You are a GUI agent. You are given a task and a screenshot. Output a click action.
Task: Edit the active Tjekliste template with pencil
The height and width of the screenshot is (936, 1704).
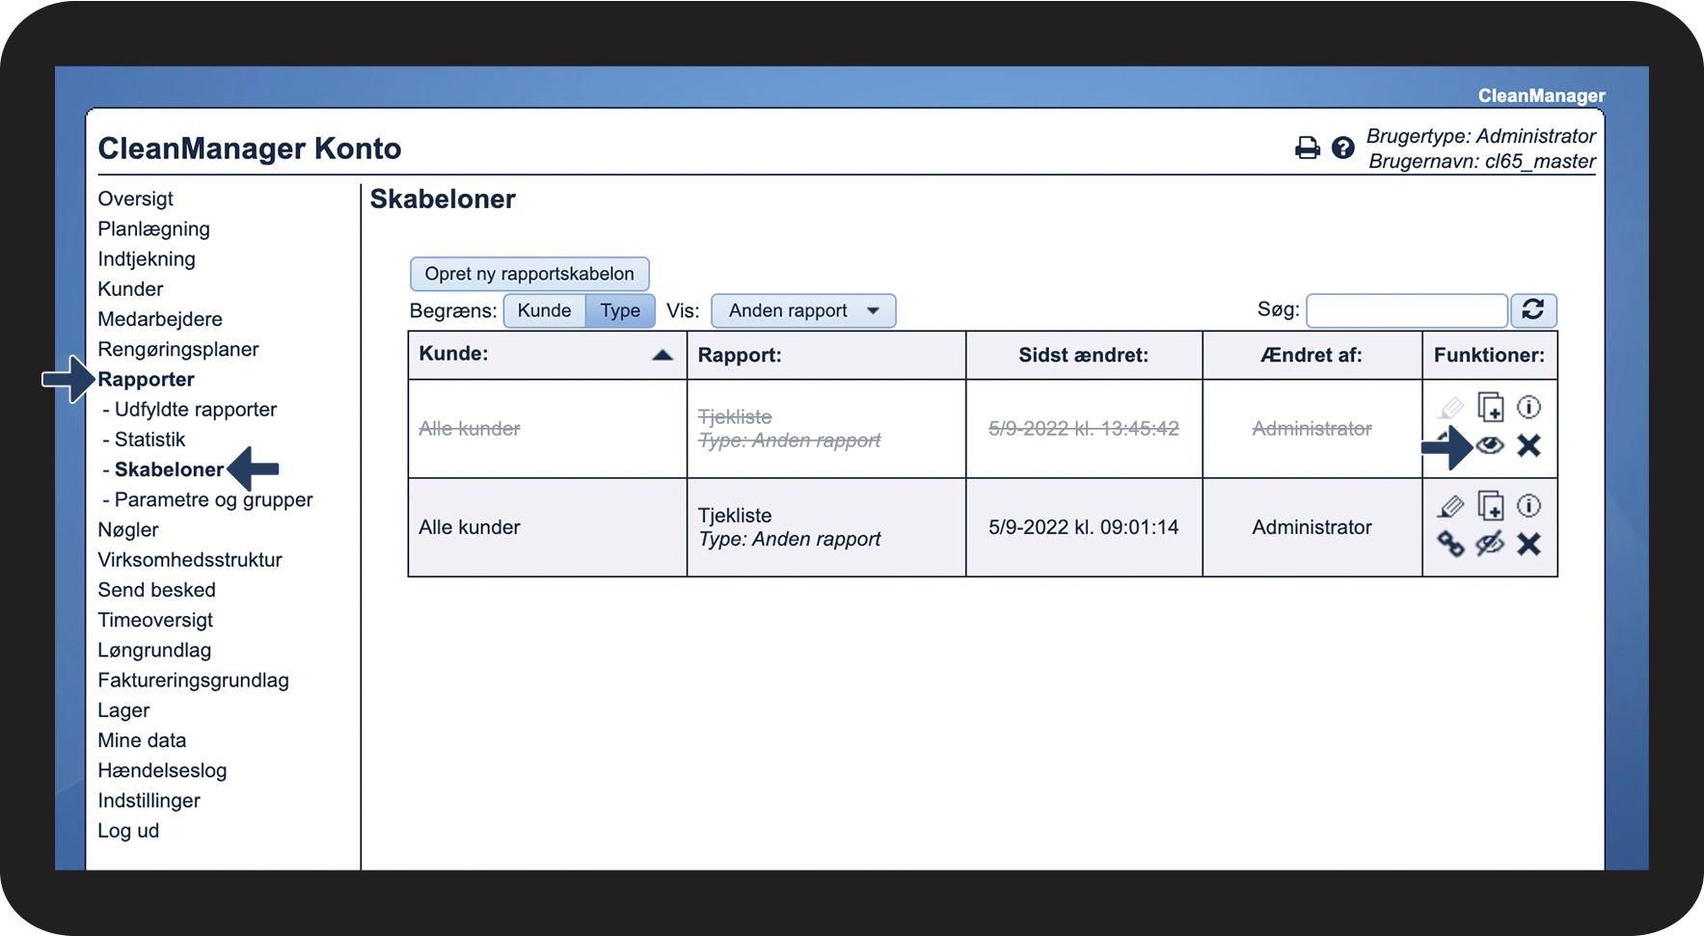pos(1450,506)
